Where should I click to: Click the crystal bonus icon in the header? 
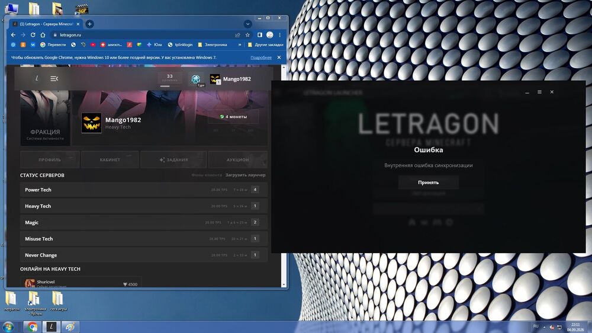(x=195, y=79)
